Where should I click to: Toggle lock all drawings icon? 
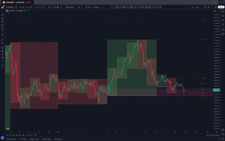pyautogui.click(x=3, y=54)
